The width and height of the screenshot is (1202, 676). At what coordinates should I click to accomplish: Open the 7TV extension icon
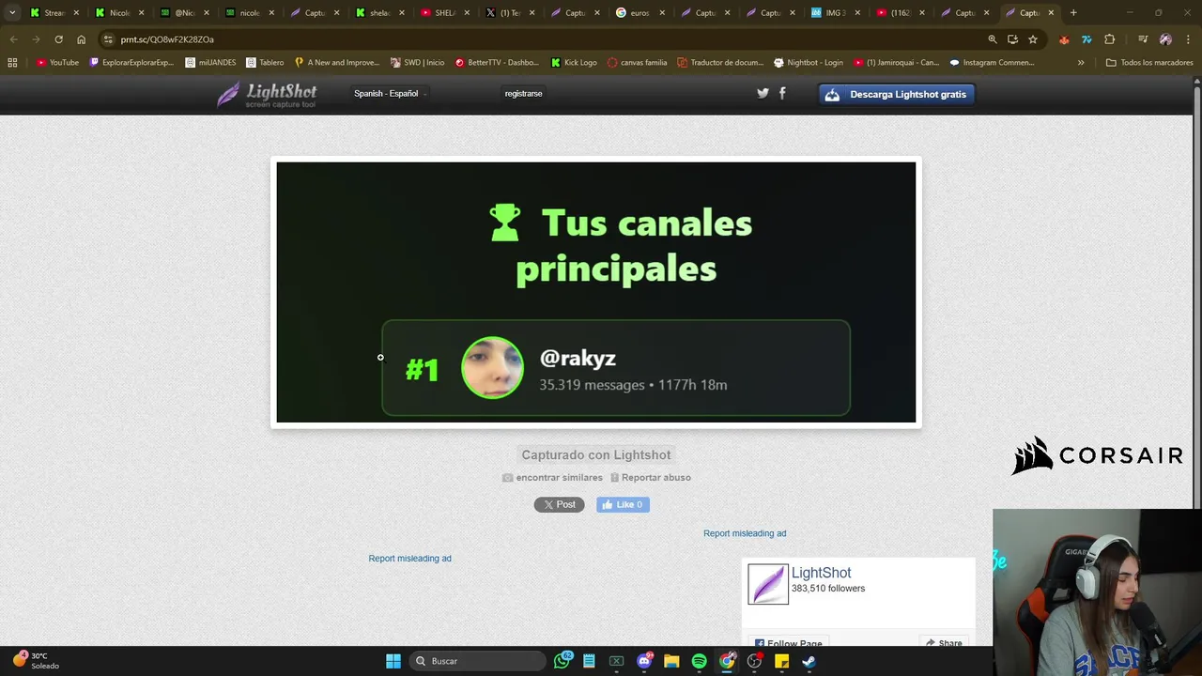pos(1086,39)
